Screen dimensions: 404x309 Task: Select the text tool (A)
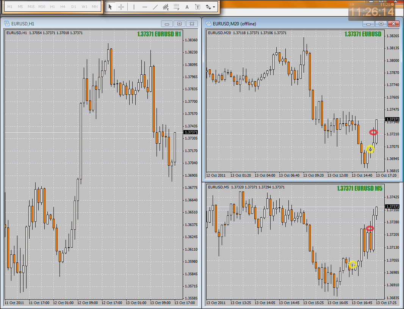pyautogui.click(x=187, y=7)
